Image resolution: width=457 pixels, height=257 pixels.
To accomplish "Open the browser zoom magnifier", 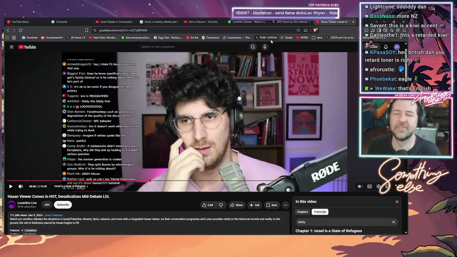I will click(x=298, y=30).
